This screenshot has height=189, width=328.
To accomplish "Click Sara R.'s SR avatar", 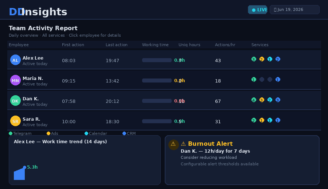I will [15, 121].
